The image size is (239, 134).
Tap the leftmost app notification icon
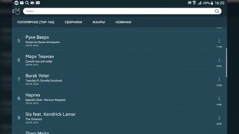tap(16, 3)
